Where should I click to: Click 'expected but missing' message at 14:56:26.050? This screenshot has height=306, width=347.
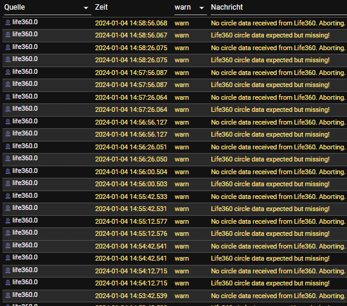pyautogui.click(x=270, y=159)
